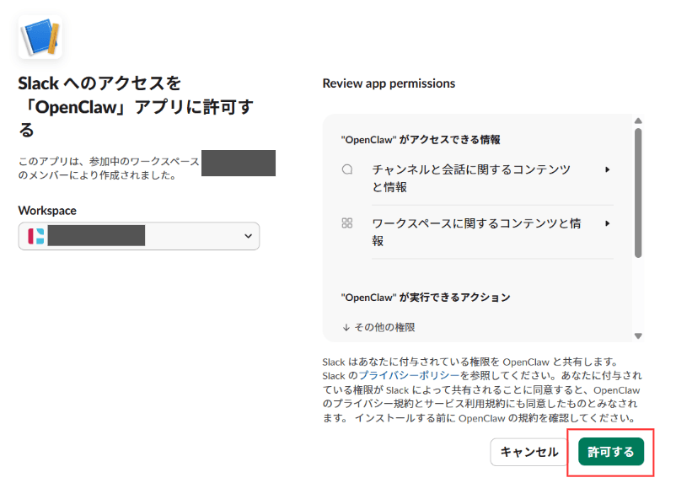Screen dimensions: 676x483
Task: Expand the ワークスペース permission using its arrow
Action: click(x=608, y=223)
